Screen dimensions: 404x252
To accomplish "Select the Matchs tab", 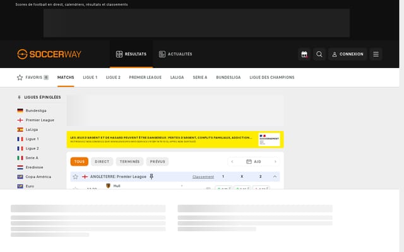I will (x=66, y=77).
